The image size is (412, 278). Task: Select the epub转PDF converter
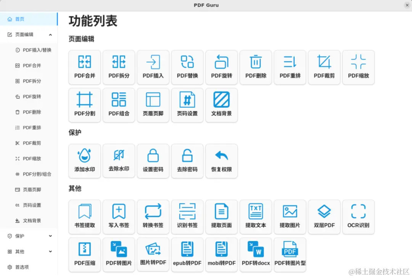[187, 254]
